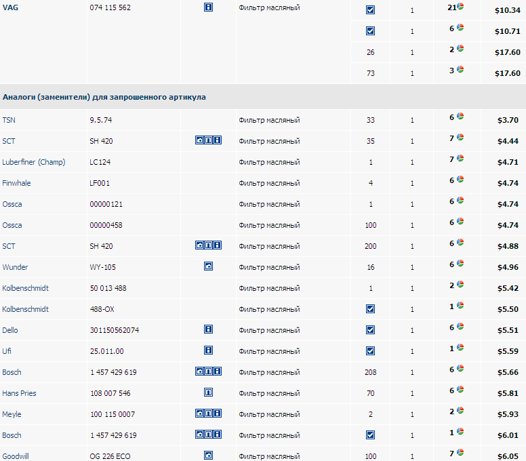The image size is (526, 461).
Task: Select article number 074 115 562
Action: tap(110, 7)
